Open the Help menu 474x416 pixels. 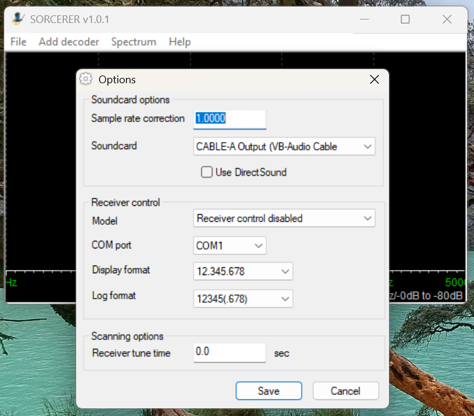(x=179, y=42)
